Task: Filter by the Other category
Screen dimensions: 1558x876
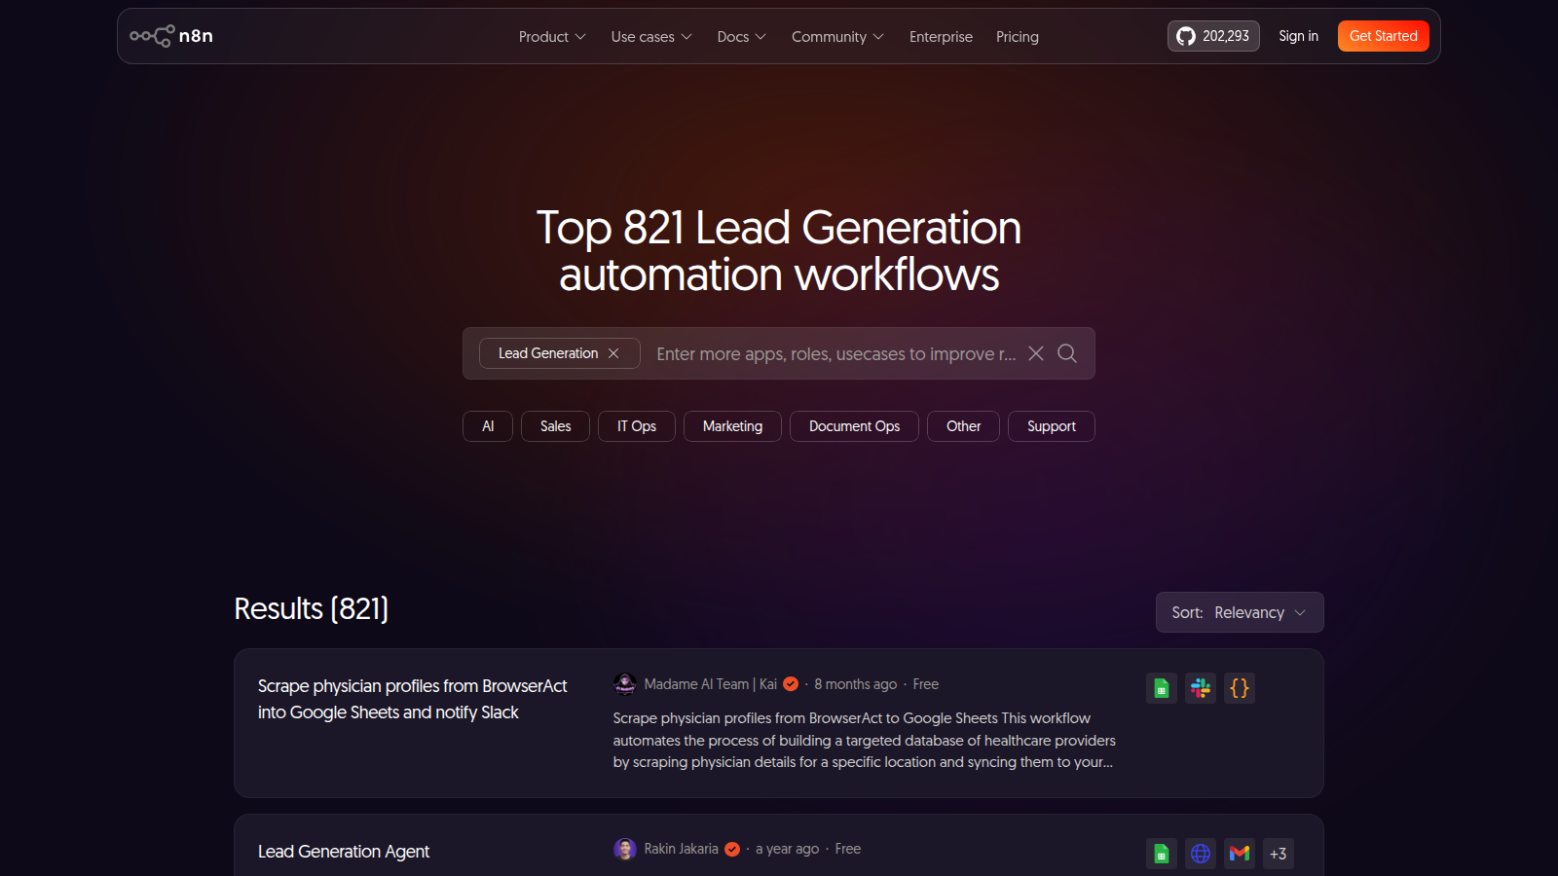Action: point(963,426)
